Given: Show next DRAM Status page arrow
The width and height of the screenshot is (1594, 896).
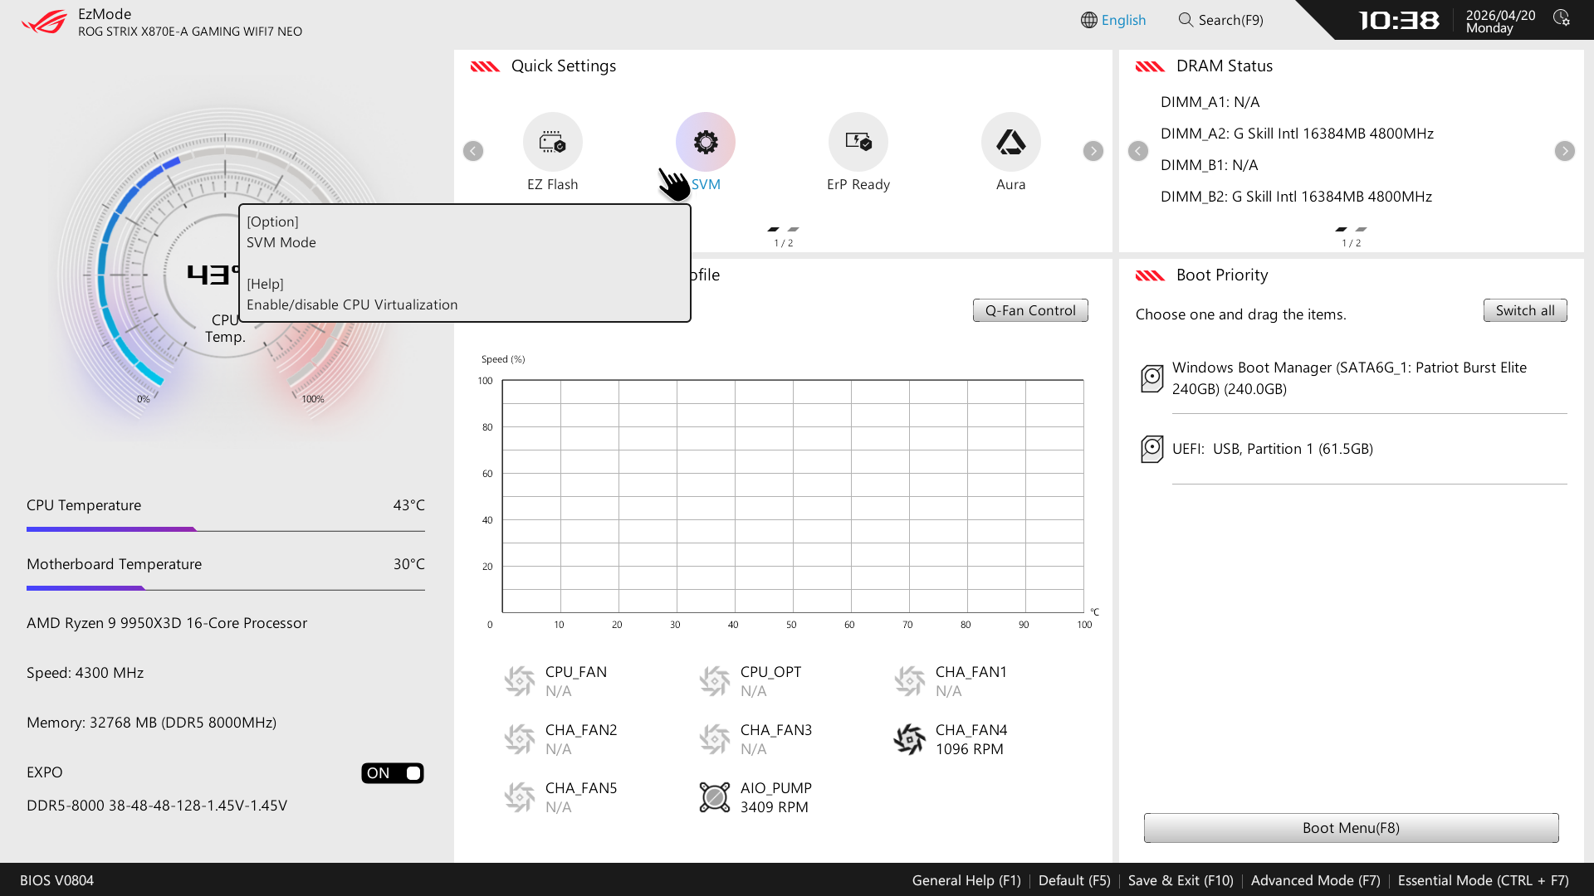Looking at the screenshot, I should [x=1564, y=151].
